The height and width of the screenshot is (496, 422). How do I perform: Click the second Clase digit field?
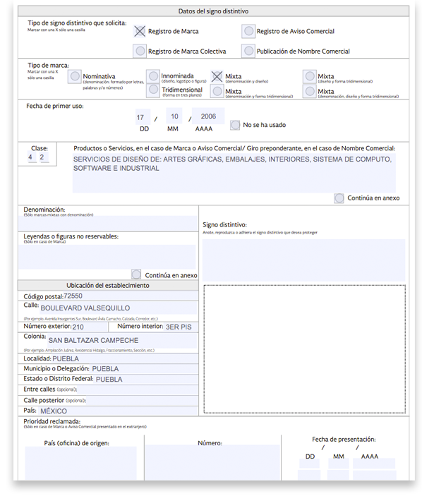click(x=44, y=157)
